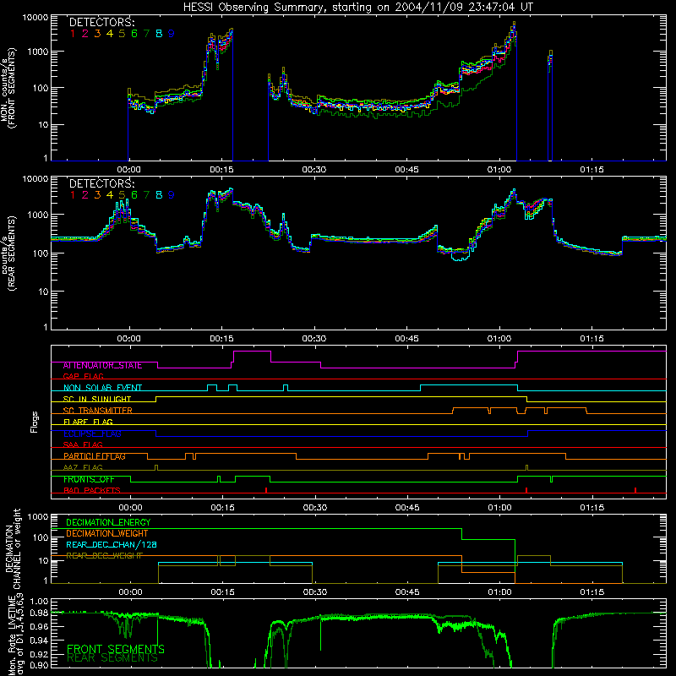Select detector 5 in the front segments legend
This screenshot has width=676, height=676.
[x=122, y=34]
